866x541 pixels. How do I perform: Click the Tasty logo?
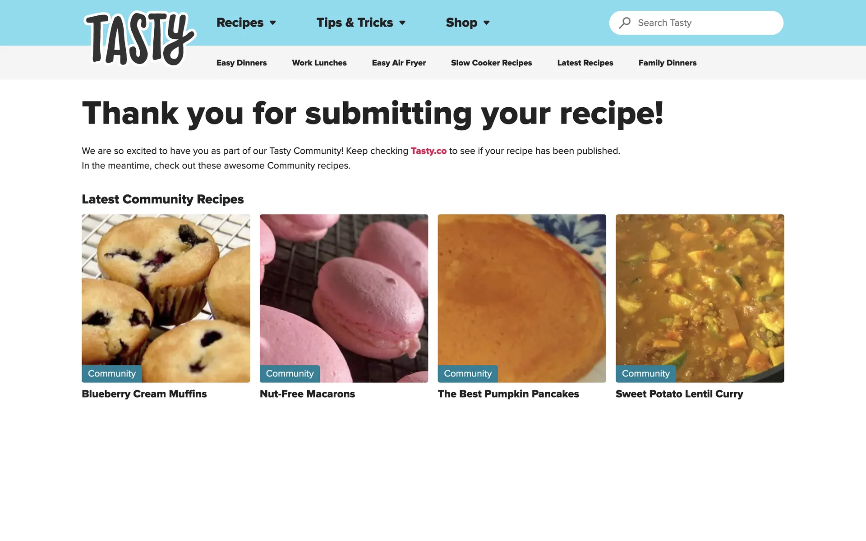click(x=140, y=39)
